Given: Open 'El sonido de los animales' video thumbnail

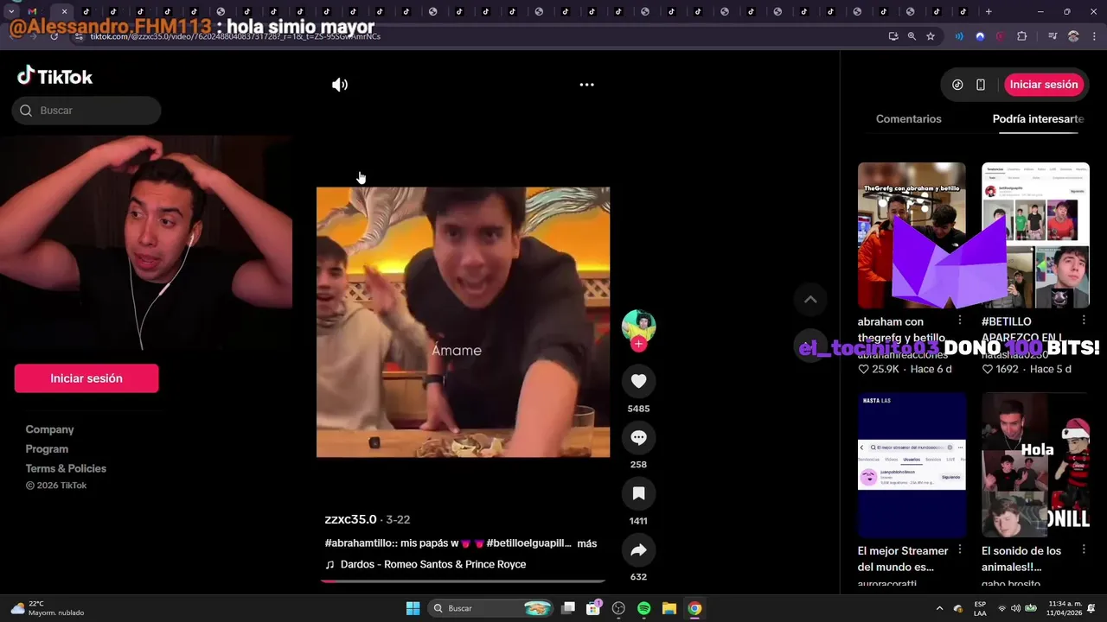Looking at the screenshot, I should point(1035,465).
